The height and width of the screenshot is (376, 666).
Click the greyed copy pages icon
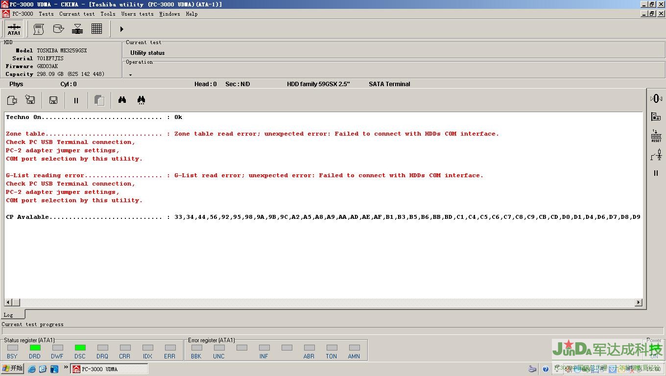(99, 100)
